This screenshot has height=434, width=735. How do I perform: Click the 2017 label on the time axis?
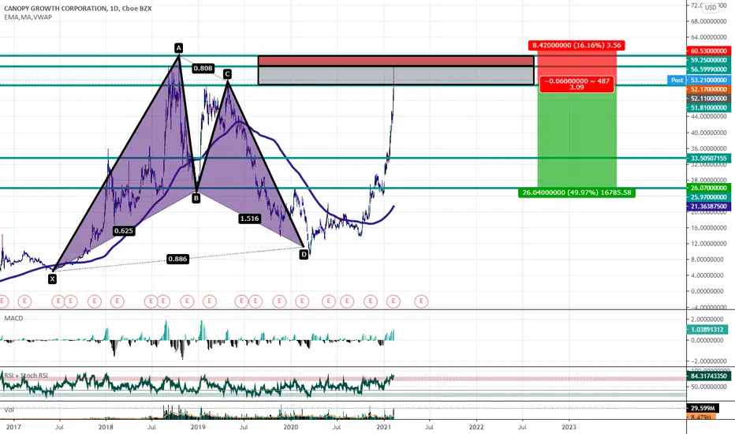pyautogui.click(x=13, y=427)
